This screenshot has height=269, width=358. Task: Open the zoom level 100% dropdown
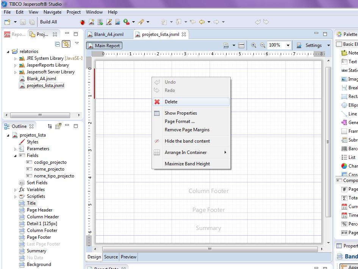coord(288,45)
